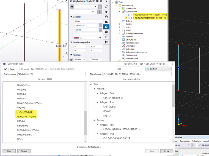Click the Volumenkörper icon in navigator tree
Screen dimensions: 209x156
click(123, 43)
